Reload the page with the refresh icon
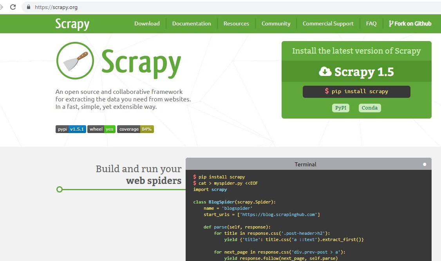The height and width of the screenshot is (261, 441). [13, 7]
